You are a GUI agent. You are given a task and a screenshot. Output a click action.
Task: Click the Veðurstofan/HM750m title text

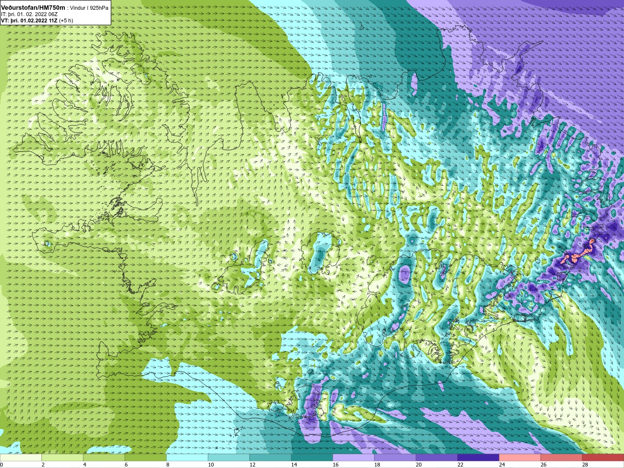(33, 7)
